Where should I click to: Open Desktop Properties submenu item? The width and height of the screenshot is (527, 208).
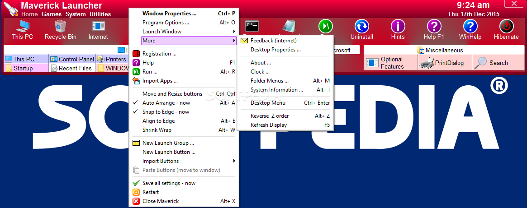point(285,50)
